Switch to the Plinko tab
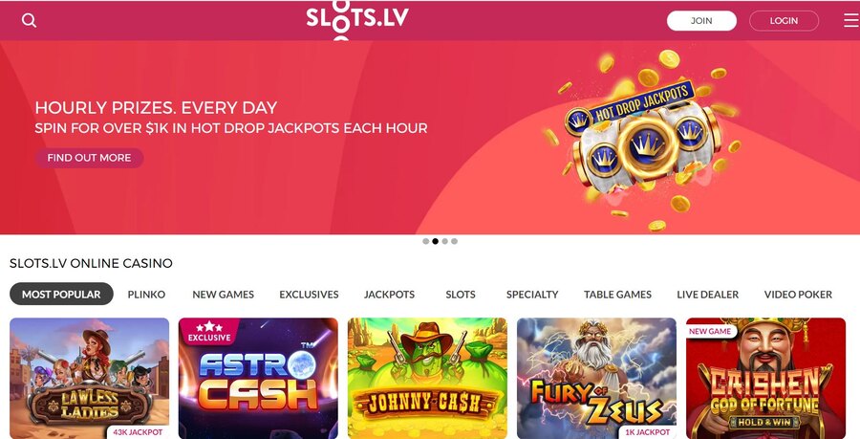The image size is (860, 439). click(x=146, y=295)
